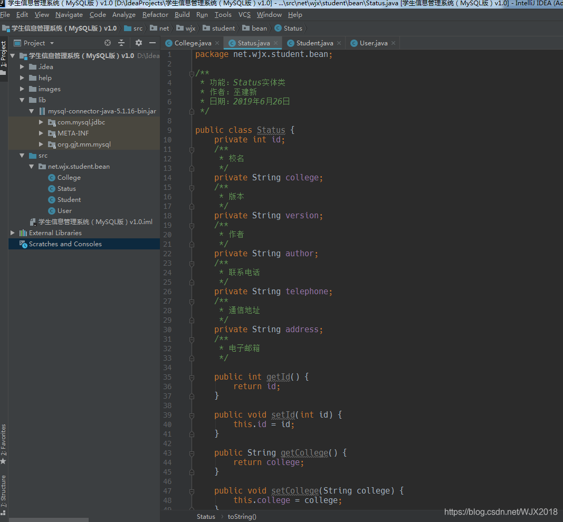Expand External Libraries node
This screenshot has width=563, height=522.
click(13, 233)
